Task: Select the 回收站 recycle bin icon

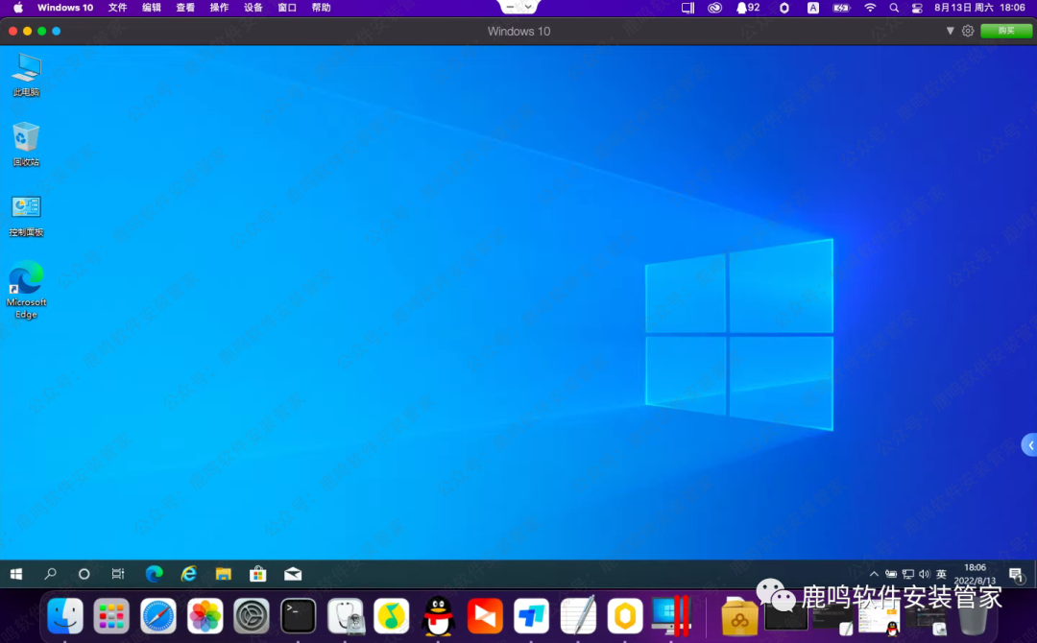Action: click(27, 144)
